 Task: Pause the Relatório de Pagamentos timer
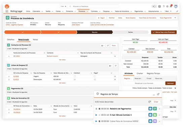pyautogui.click(x=96, y=109)
